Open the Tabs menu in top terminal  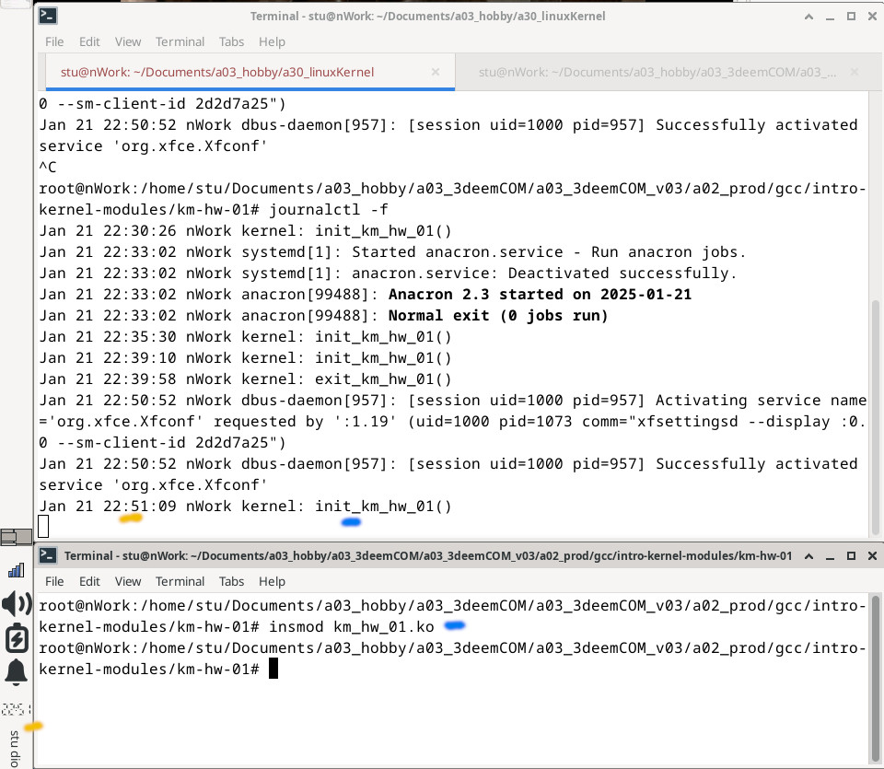tap(231, 41)
